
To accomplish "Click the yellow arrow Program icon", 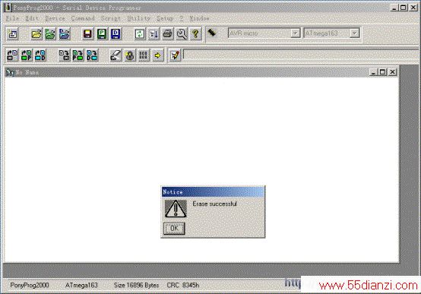I will [x=157, y=55].
